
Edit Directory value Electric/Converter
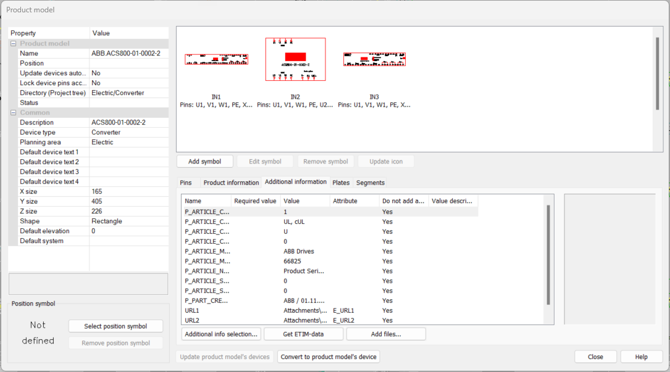click(128, 93)
